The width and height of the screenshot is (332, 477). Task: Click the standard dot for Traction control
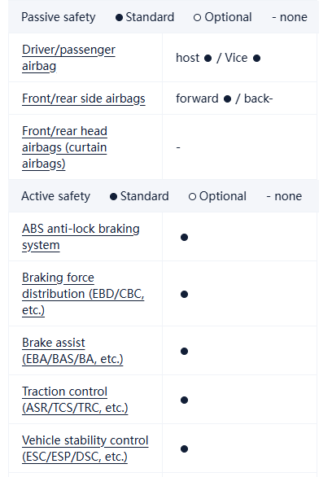tap(184, 400)
